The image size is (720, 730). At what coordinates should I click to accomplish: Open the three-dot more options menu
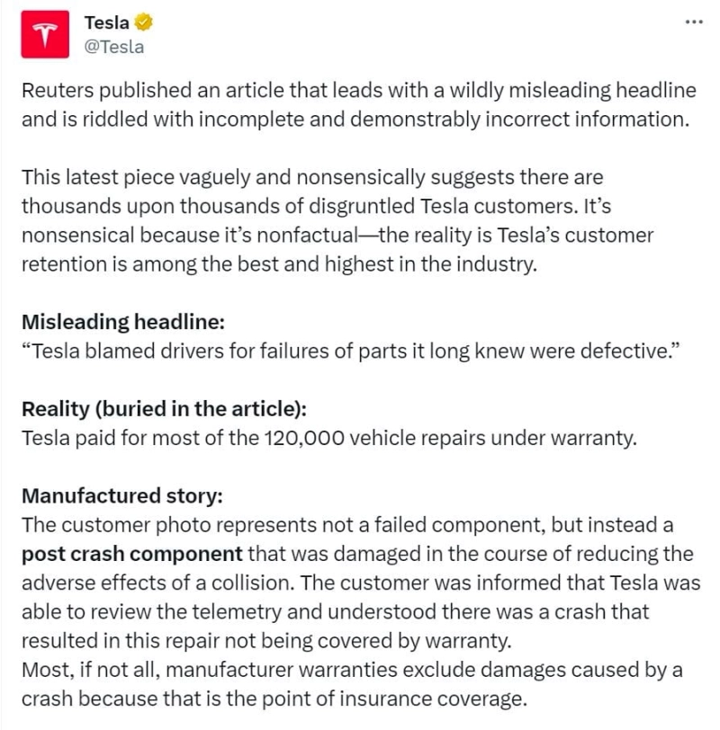click(693, 22)
